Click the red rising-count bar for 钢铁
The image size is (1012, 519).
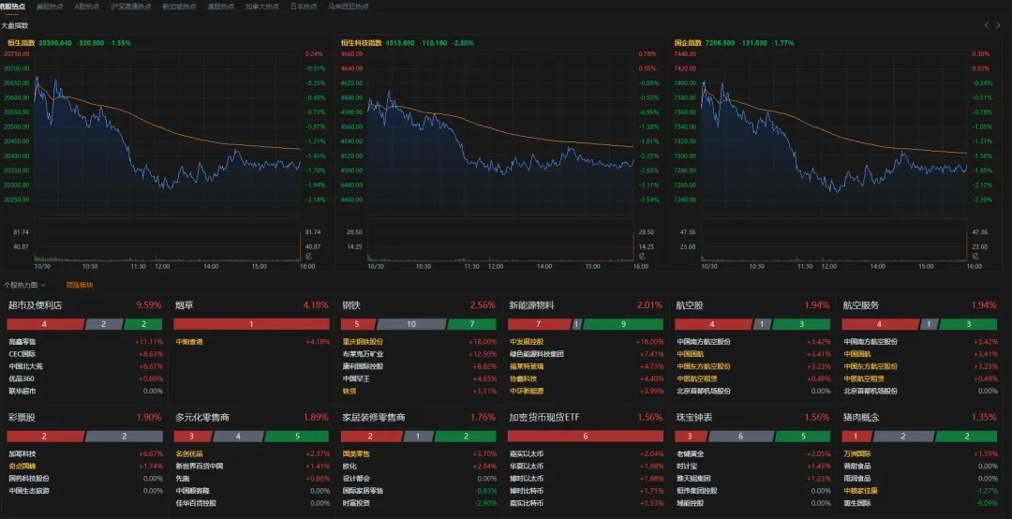(357, 324)
